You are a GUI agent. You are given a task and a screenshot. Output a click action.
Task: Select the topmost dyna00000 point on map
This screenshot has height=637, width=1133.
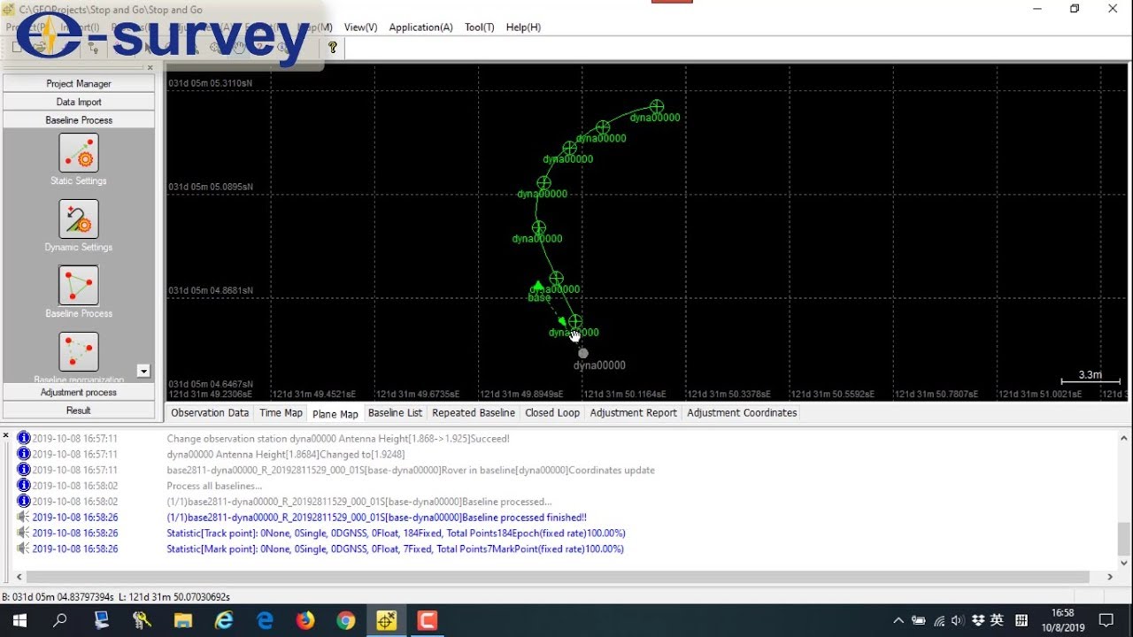pos(656,106)
